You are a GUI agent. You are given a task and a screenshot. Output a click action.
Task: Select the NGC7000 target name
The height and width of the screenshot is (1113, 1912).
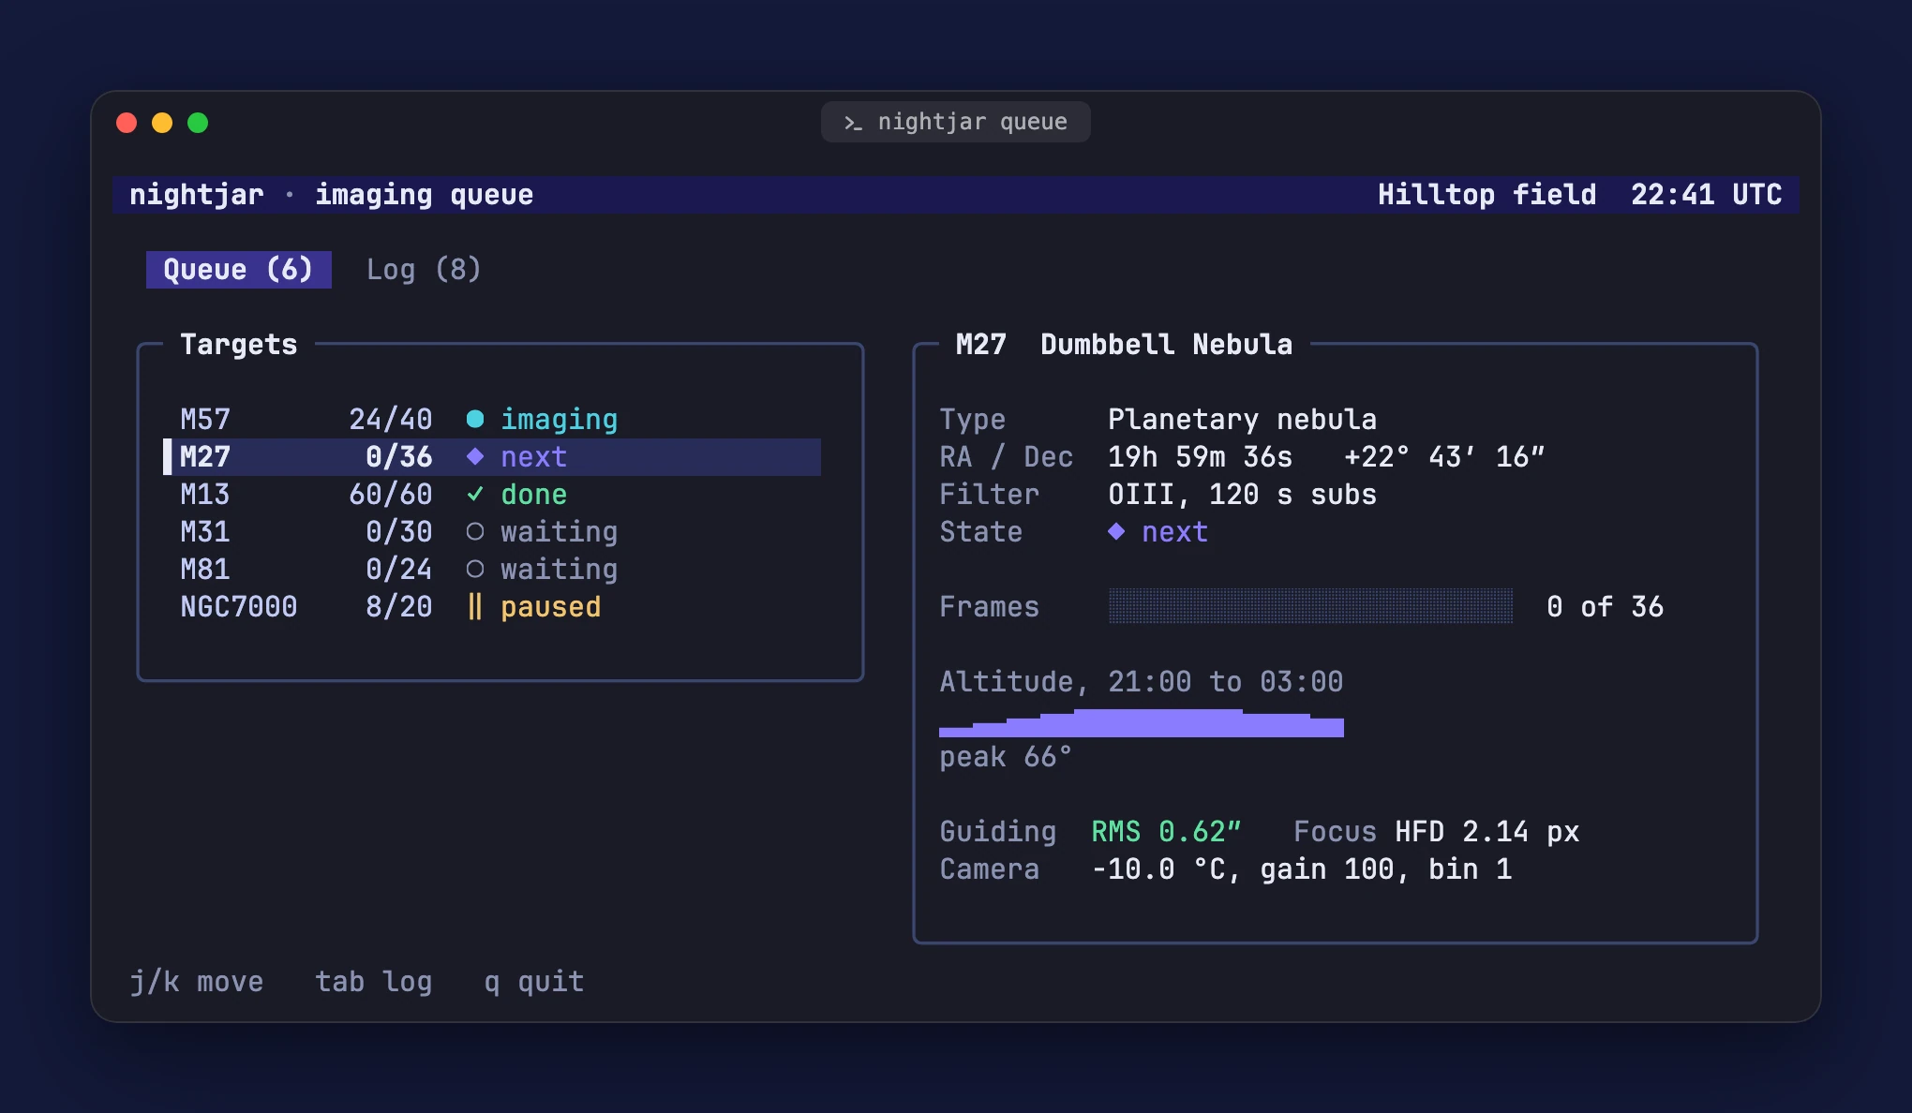(x=239, y=606)
